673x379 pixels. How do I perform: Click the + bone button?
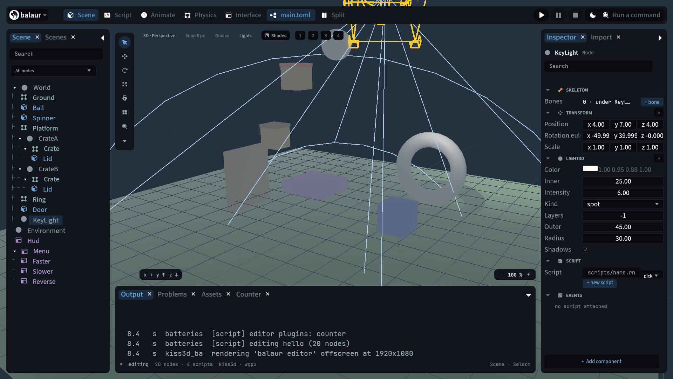point(652,102)
